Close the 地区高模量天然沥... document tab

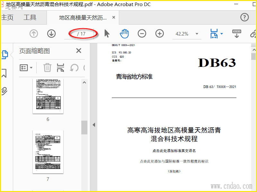click(x=114, y=17)
